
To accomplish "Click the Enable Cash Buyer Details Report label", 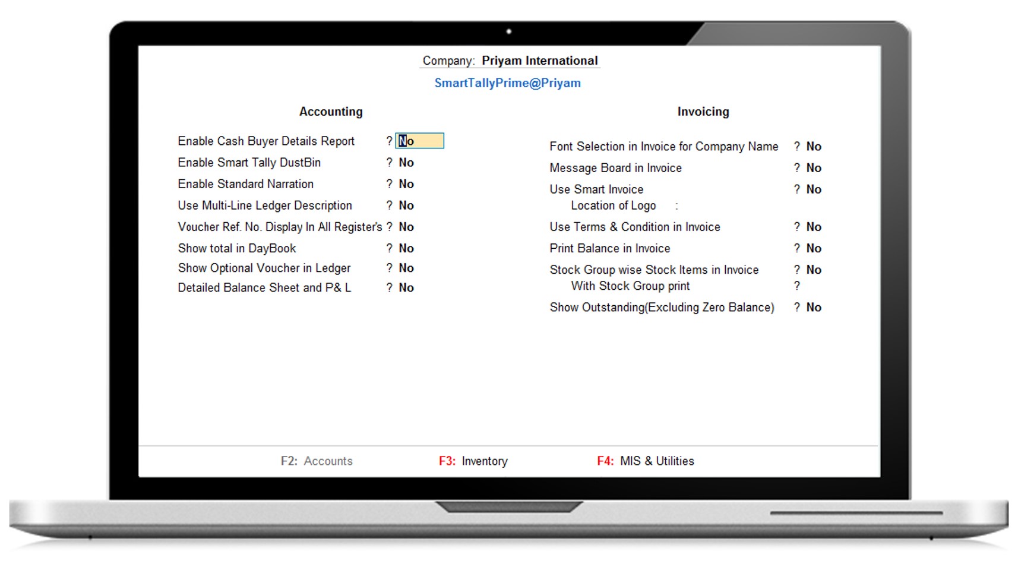I will (x=266, y=141).
